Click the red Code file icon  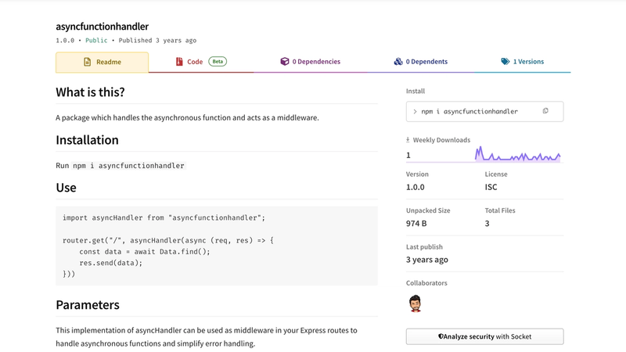pyautogui.click(x=179, y=62)
